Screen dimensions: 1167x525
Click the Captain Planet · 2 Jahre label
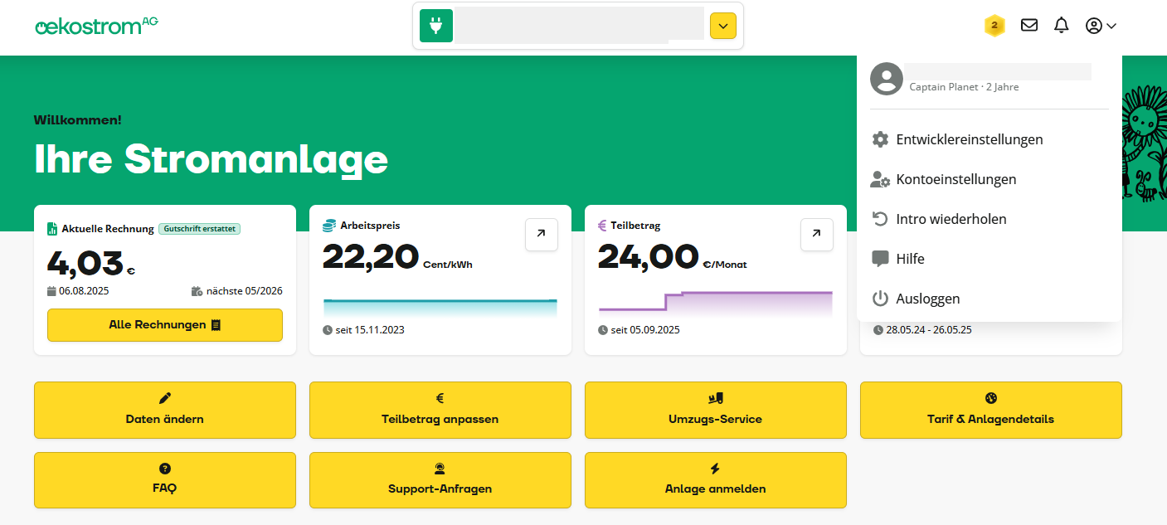click(x=964, y=87)
